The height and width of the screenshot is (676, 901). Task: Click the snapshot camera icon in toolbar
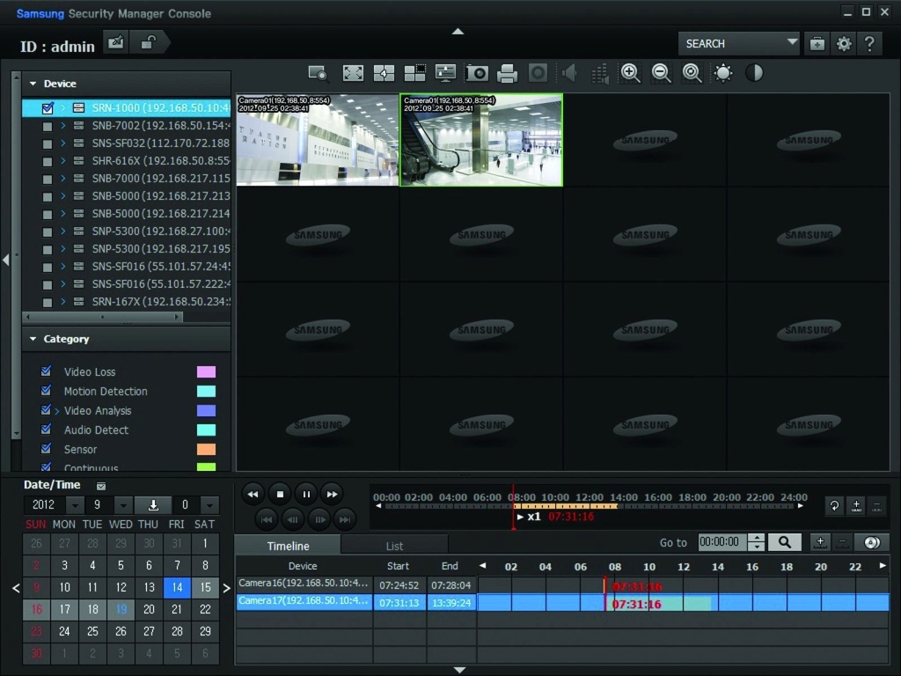click(477, 74)
